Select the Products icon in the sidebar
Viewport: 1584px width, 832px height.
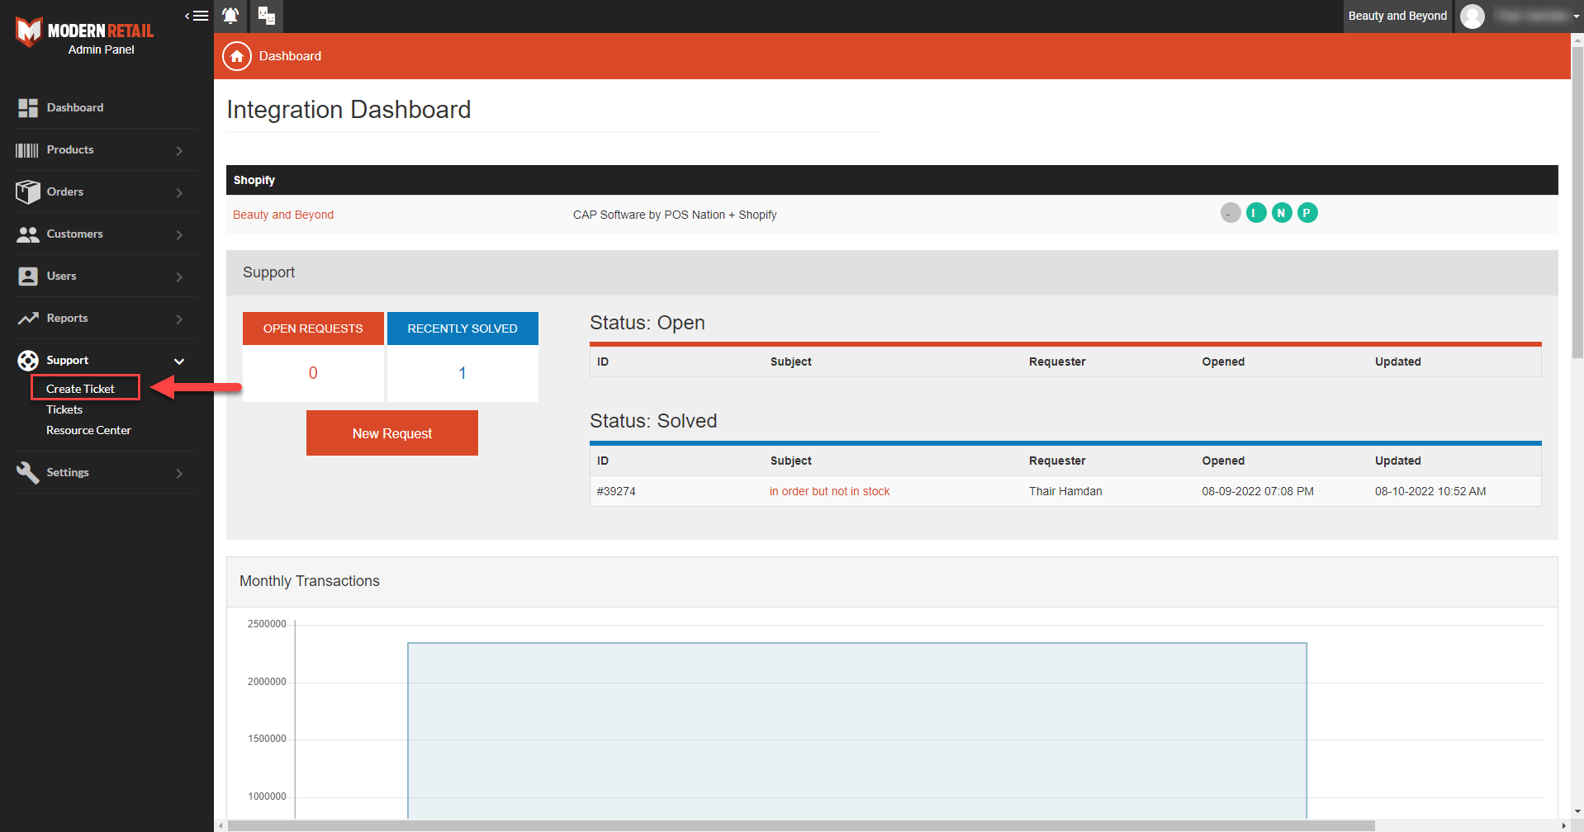pyautogui.click(x=26, y=149)
